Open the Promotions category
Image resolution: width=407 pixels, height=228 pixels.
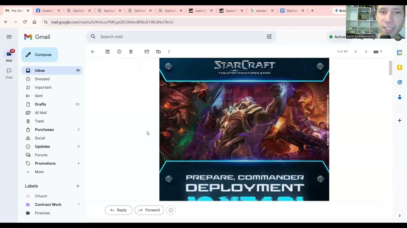[52, 163]
